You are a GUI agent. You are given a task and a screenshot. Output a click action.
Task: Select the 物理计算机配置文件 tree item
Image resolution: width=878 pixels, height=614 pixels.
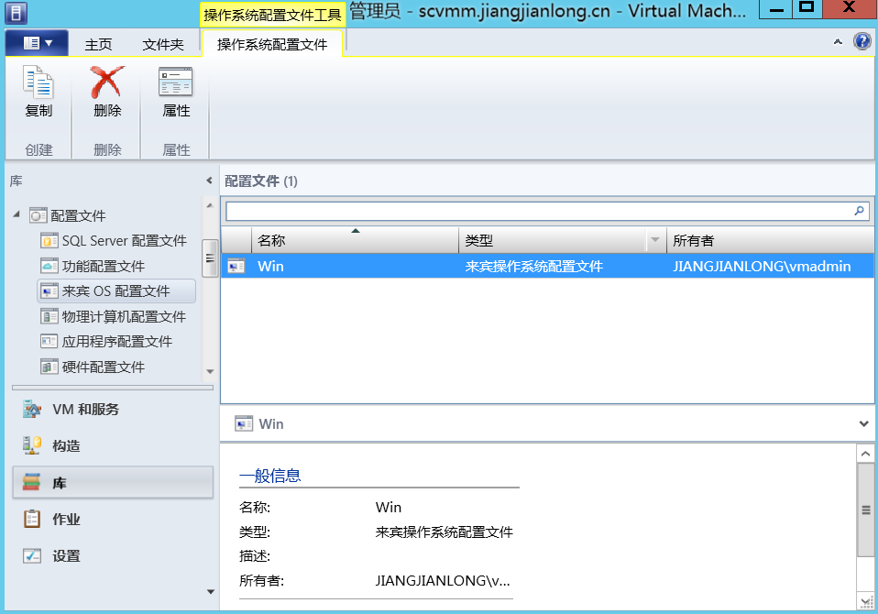(124, 316)
